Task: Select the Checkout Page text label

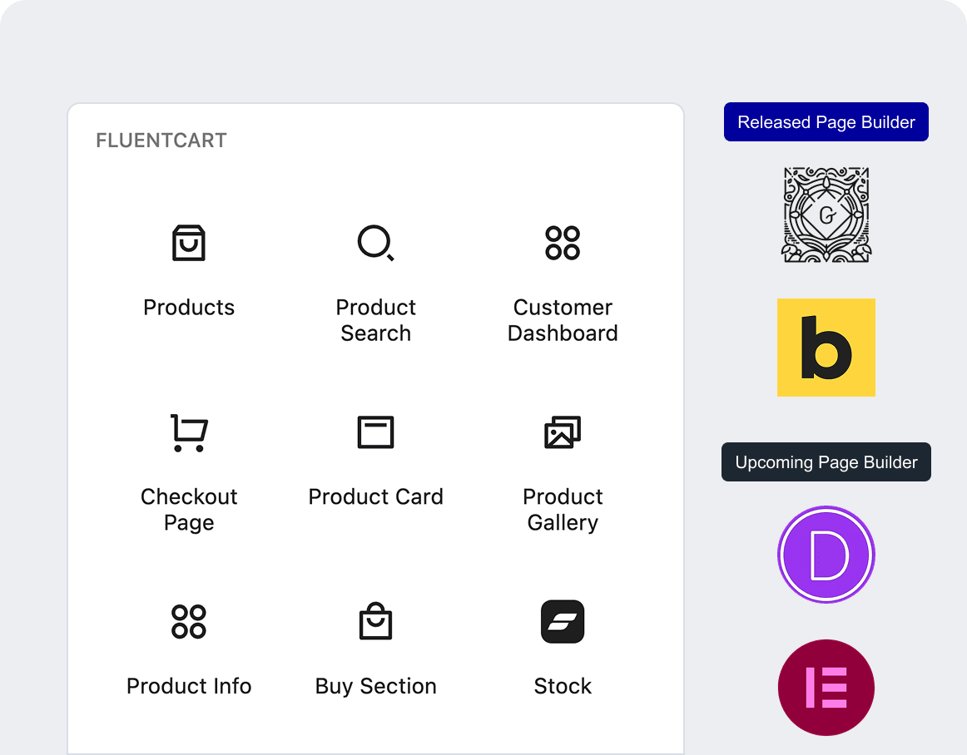Action: click(189, 510)
